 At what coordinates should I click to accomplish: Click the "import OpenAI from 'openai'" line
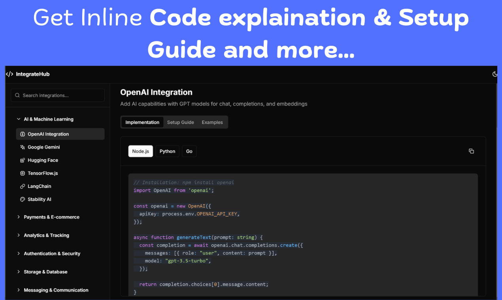click(x=174, y=190)
